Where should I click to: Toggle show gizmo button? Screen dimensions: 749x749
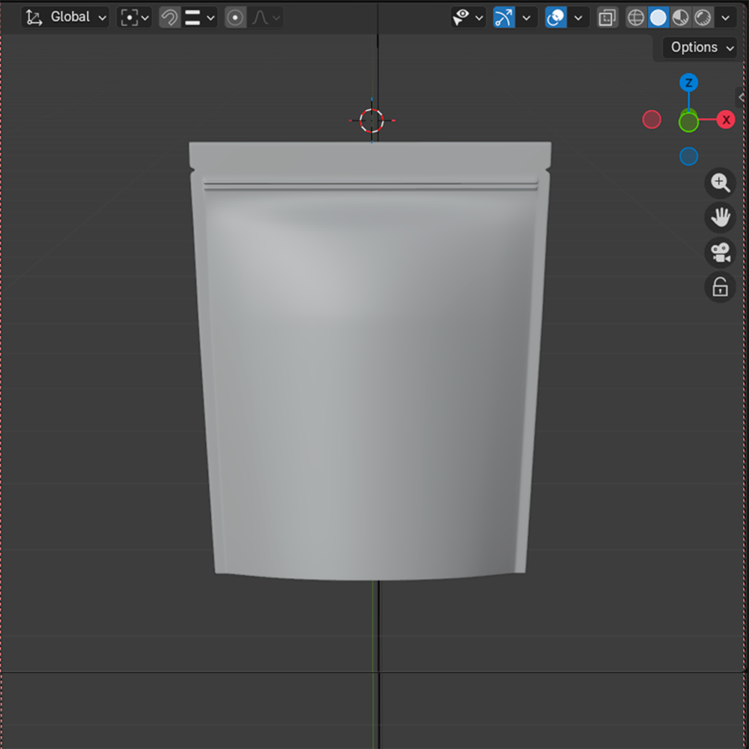point(504,17)
